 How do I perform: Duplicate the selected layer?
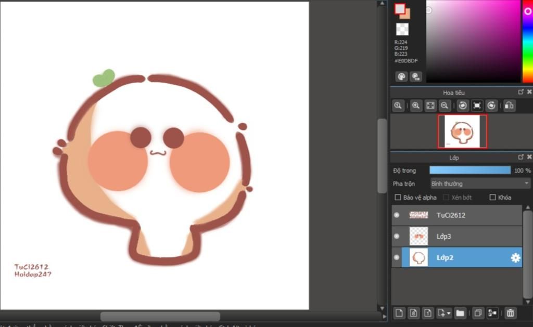pos(478,313)
